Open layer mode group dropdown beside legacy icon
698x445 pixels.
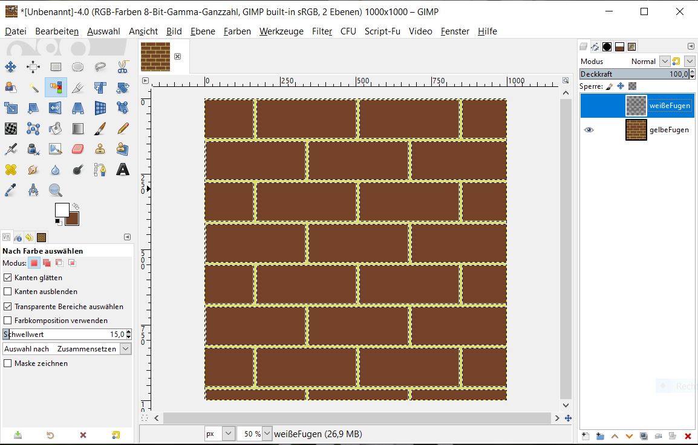coord(690,61)
